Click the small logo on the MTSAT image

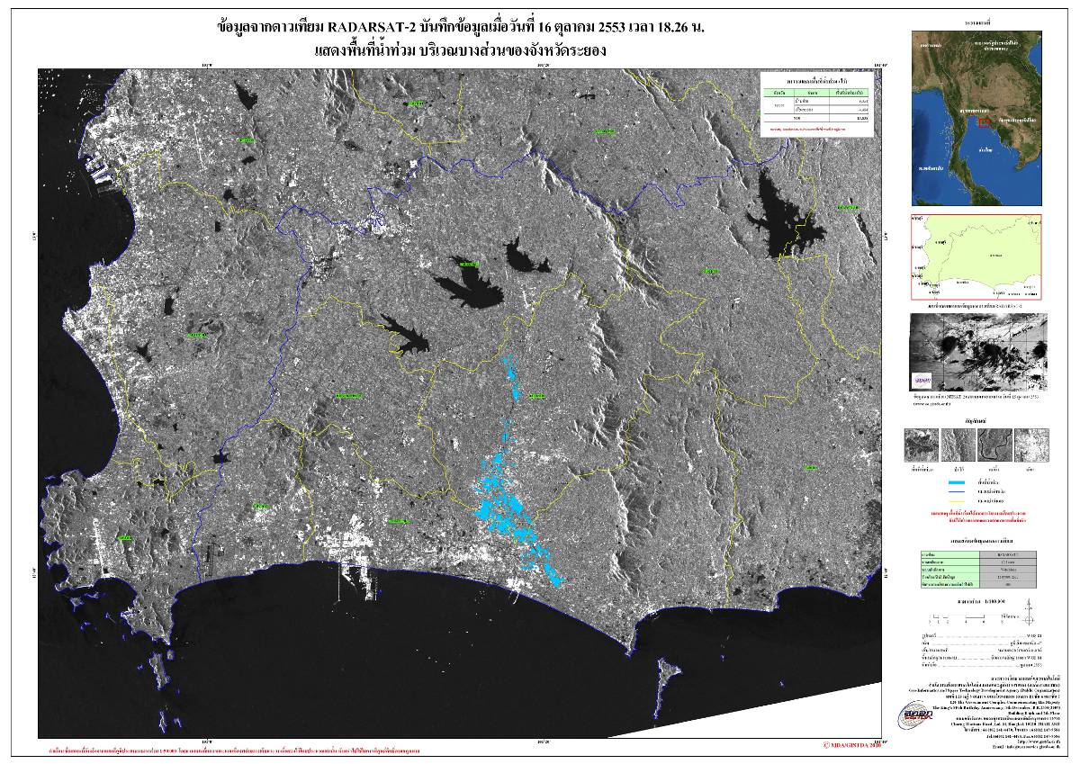tap(923, 380)
